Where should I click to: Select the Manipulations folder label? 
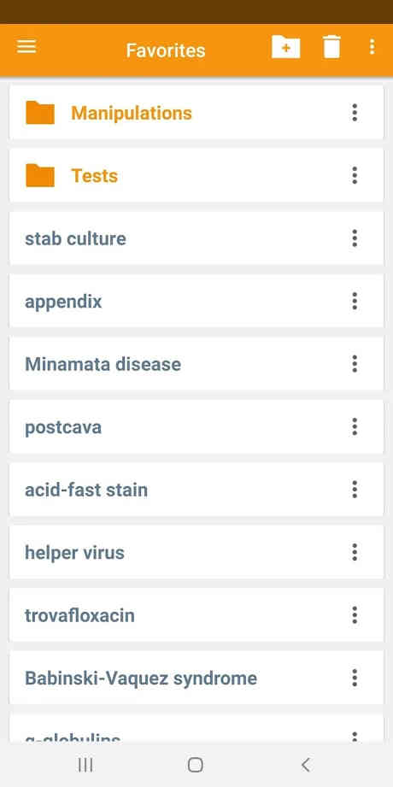click(x=132, y=113)
